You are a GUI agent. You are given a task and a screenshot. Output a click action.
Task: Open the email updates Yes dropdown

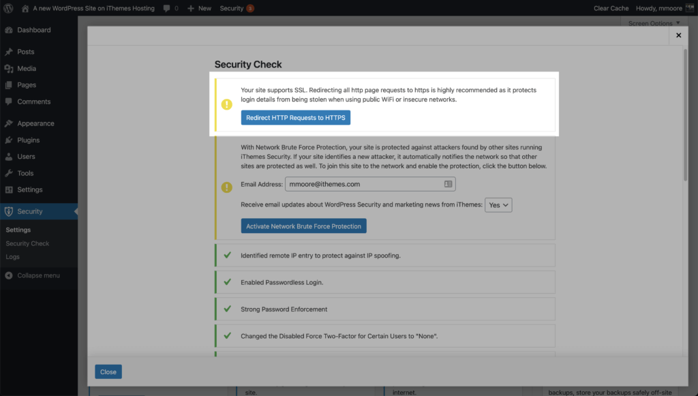498,205
